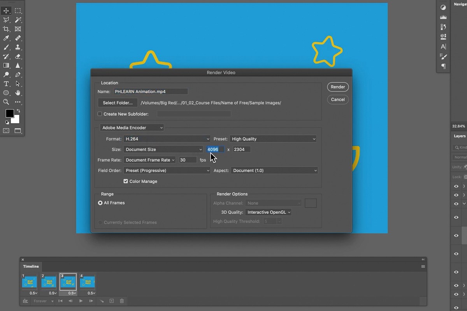Viewport: 467px width, 311px height.
Task: Select the Healing Brush bandage tool
Action: 18,38
